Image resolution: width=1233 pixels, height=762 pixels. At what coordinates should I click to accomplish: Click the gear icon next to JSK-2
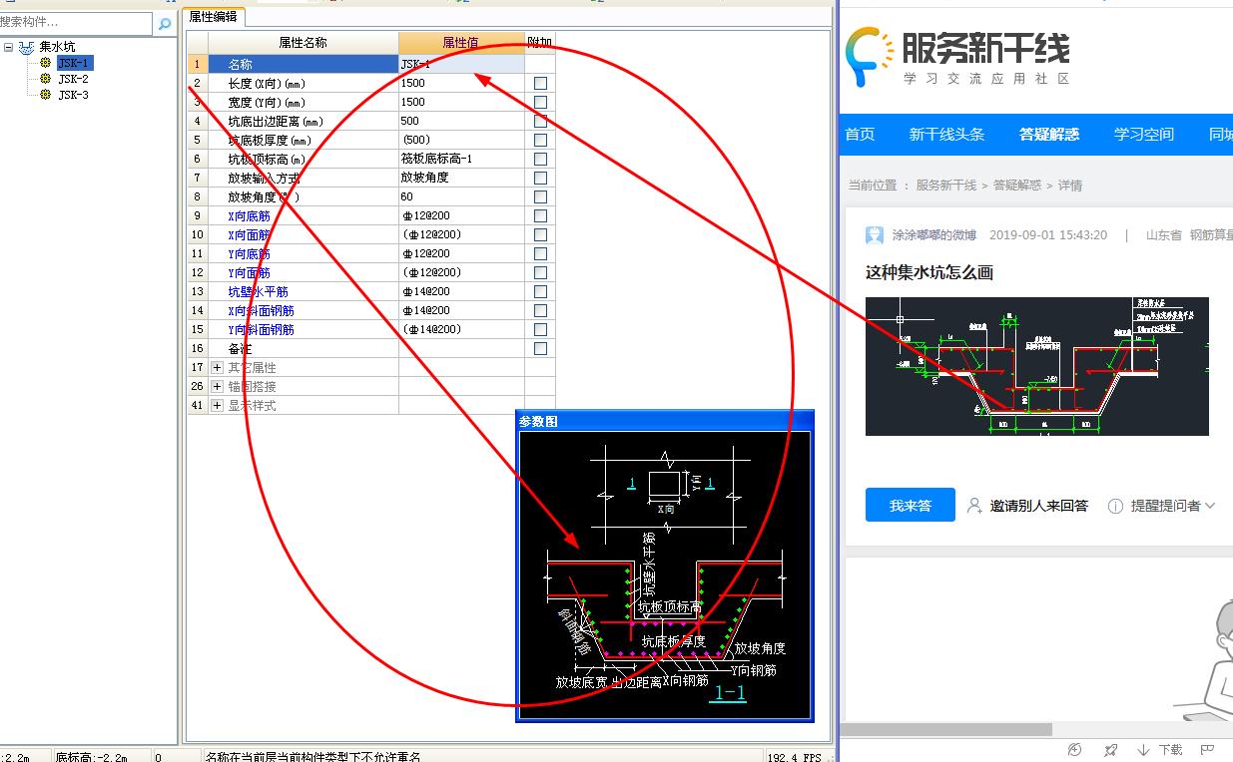(x=45, y=78)
